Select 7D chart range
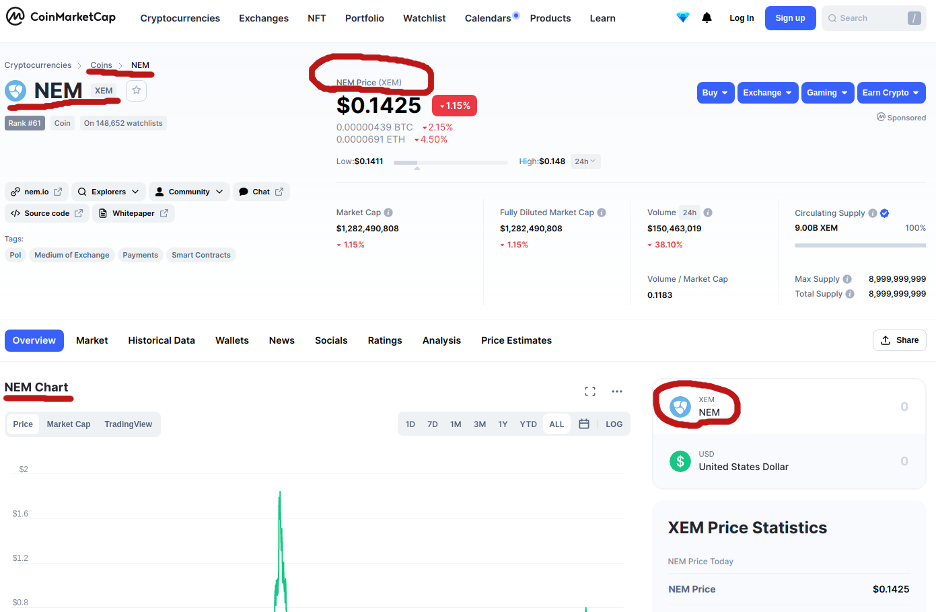 (x=433, y=424)
